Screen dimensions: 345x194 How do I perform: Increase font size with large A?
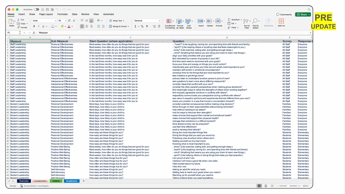pyautogui.click(x=69, y=21)
